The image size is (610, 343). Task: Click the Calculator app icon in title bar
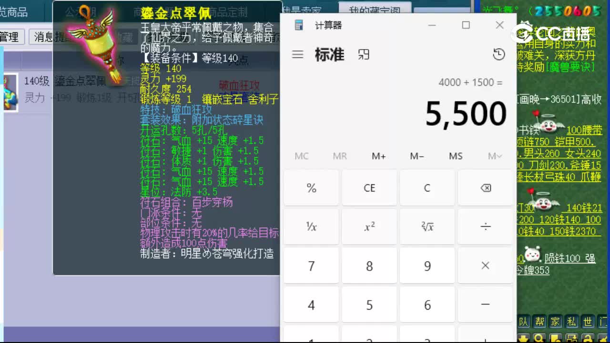tap(299, 25)
